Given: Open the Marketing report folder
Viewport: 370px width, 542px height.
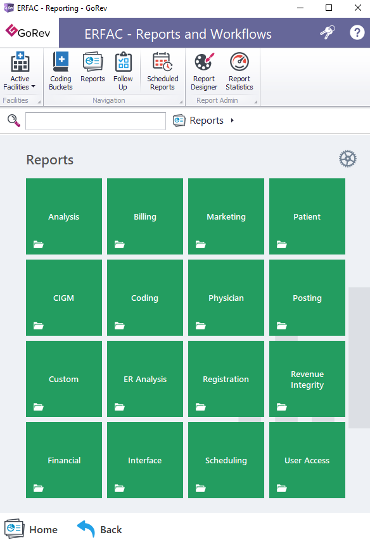Looking at the screenshot, I should (x=226, y=216).
